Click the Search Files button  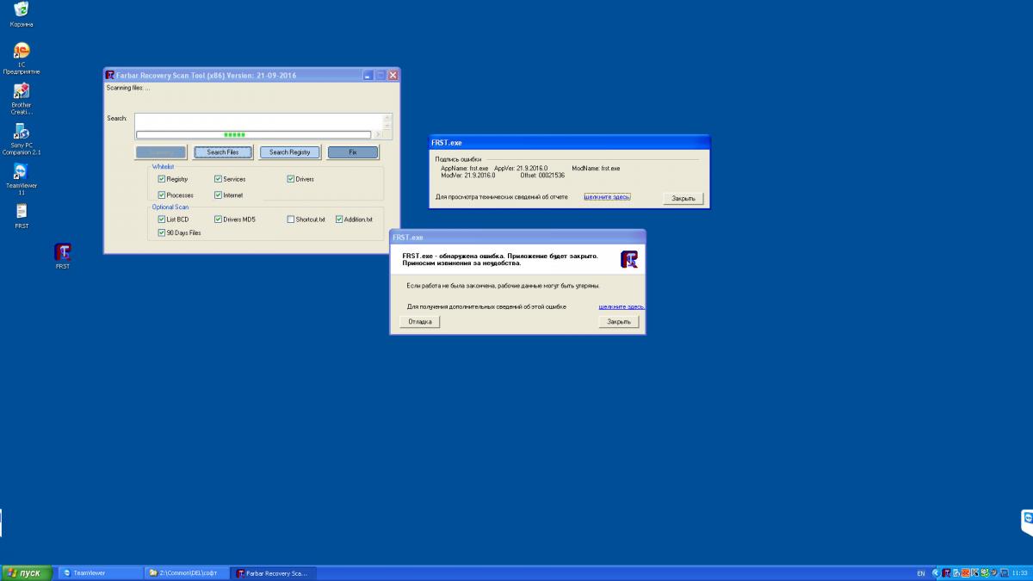pos(222,152)
